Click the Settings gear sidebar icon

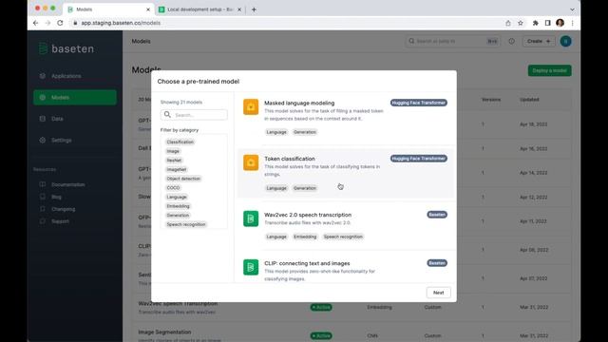43,140
